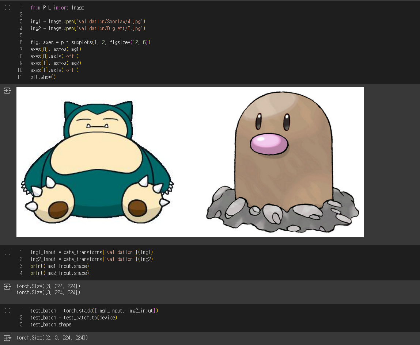Viewport: 420px width, 345px height.
Task: Click the test_batch.to(device) line
Action: click(74, 318)
